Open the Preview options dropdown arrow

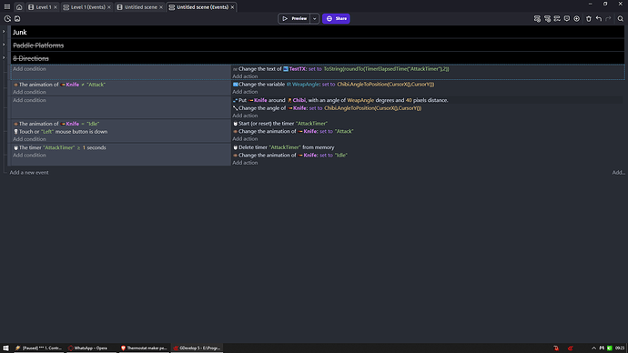315,18
